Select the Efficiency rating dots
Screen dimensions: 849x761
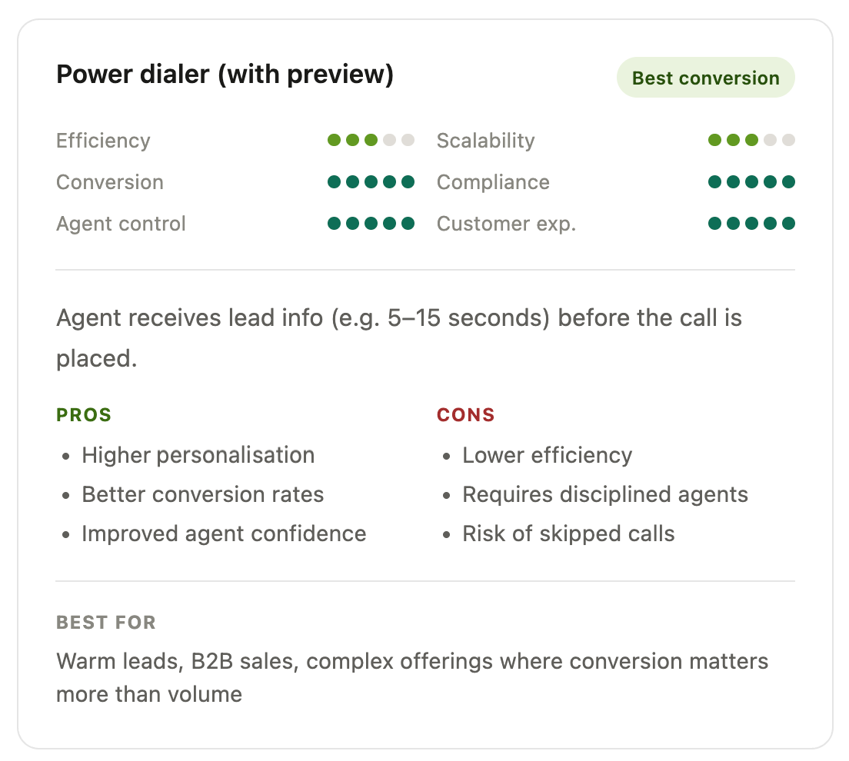(x=371, y=140)
